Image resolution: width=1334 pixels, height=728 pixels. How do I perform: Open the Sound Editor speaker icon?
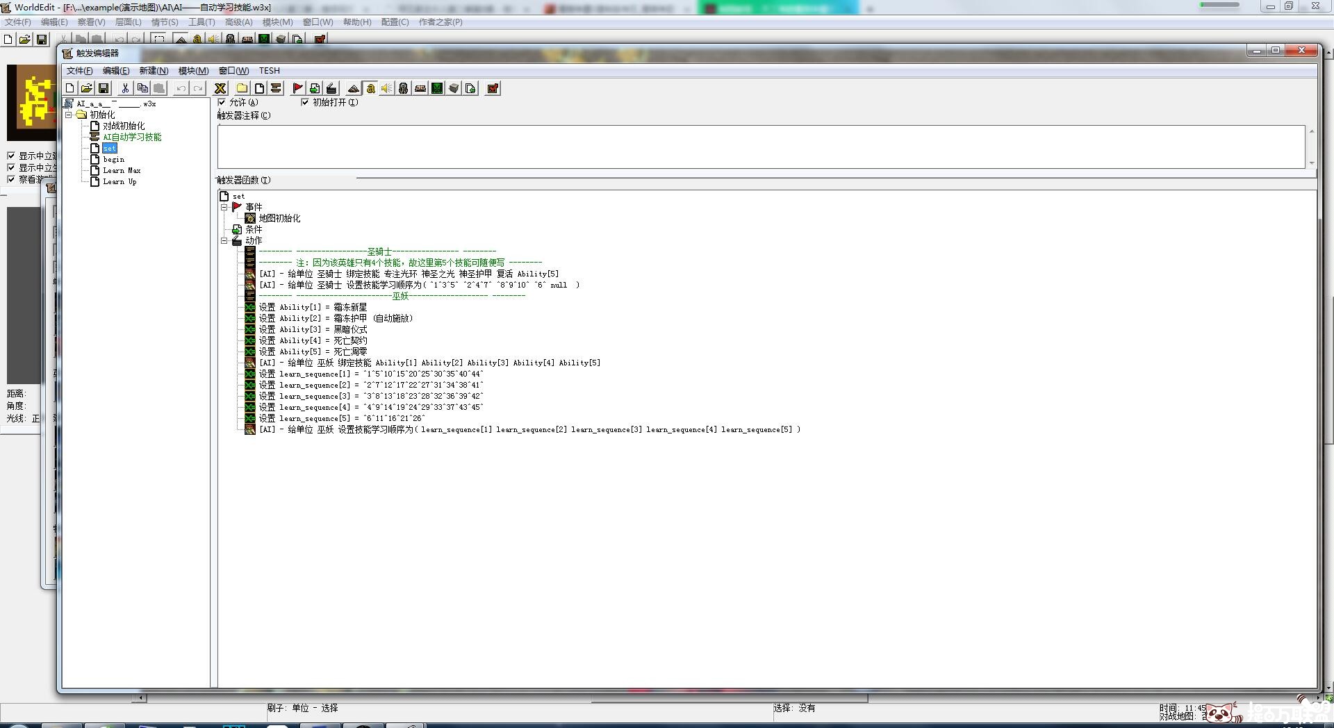[x=387, y=88]
